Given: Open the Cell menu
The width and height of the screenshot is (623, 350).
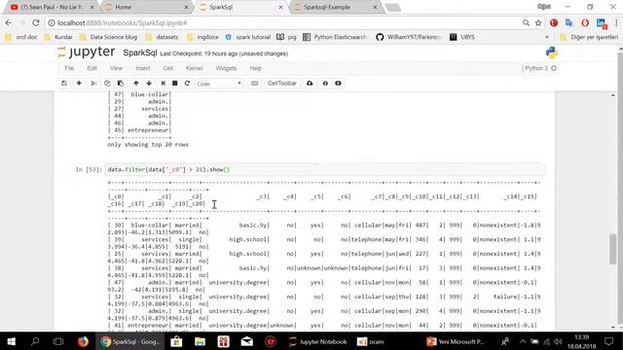Looking at the screenshot, I should (168, 68).
